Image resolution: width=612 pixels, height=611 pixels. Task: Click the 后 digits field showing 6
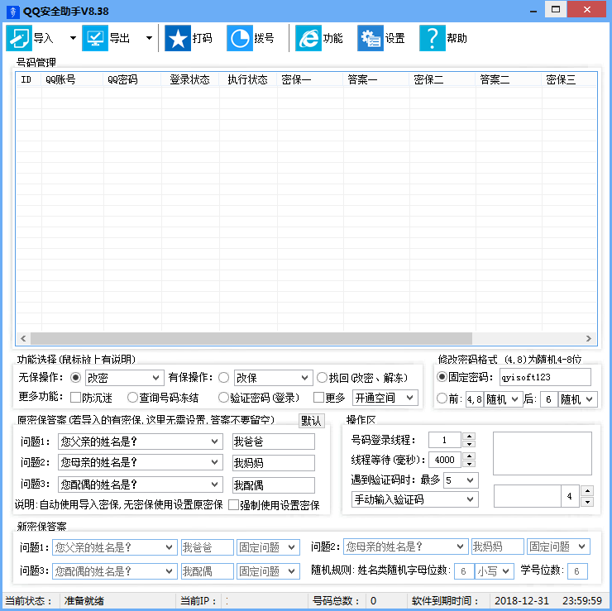click(549, 399)
